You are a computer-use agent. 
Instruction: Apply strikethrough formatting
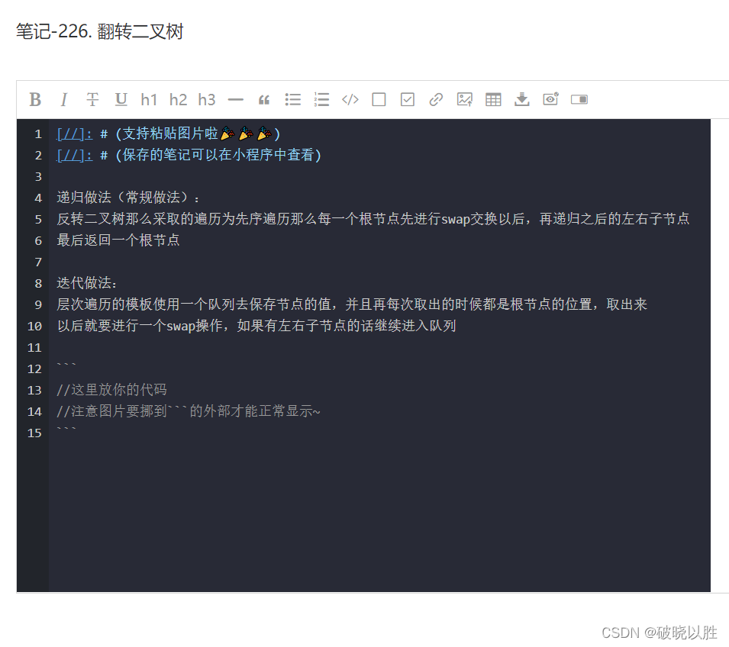coord(92,99)
